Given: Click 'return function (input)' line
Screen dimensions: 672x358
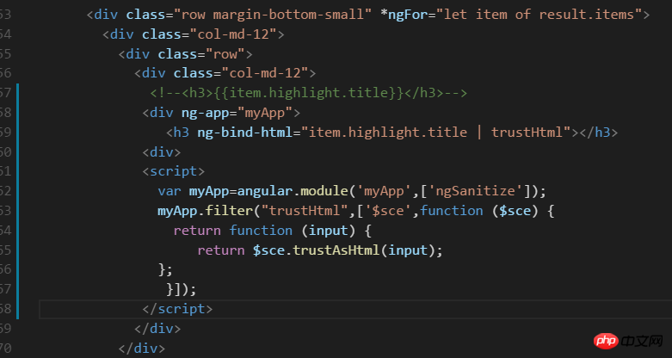Looking at the screenshot, I should [272, 231].
